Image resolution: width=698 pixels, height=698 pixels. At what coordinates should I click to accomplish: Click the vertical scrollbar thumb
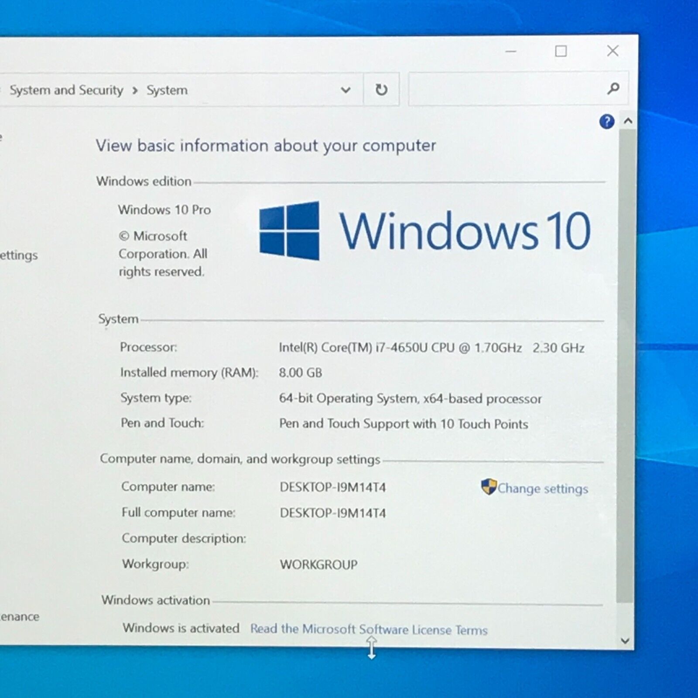pyautogui.click(x=626, y=365)
